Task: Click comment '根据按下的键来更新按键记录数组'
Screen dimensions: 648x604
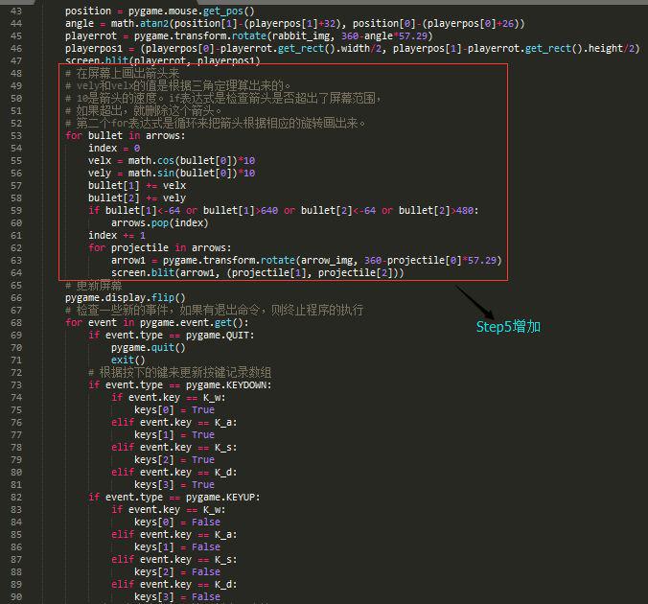Action: coord(180,373)
